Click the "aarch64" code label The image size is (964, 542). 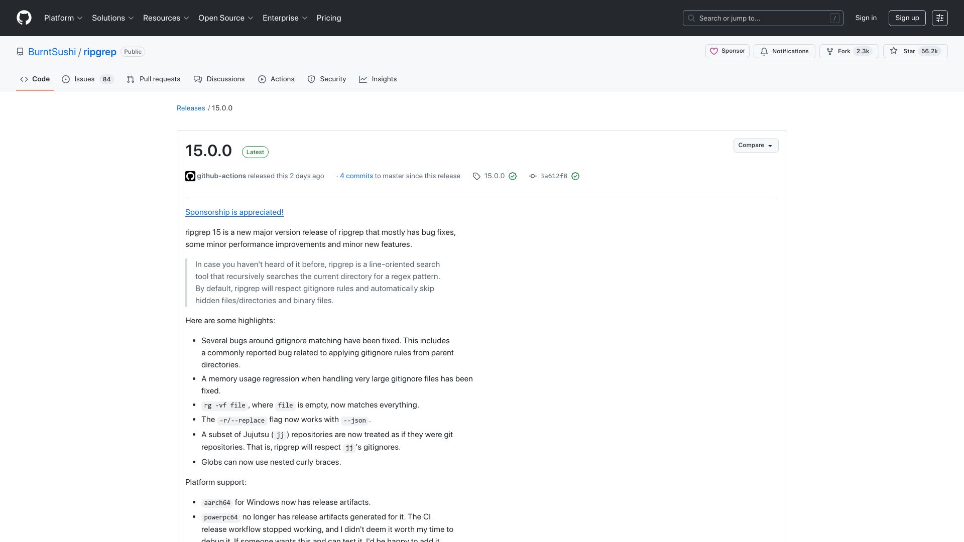[217, 503]
